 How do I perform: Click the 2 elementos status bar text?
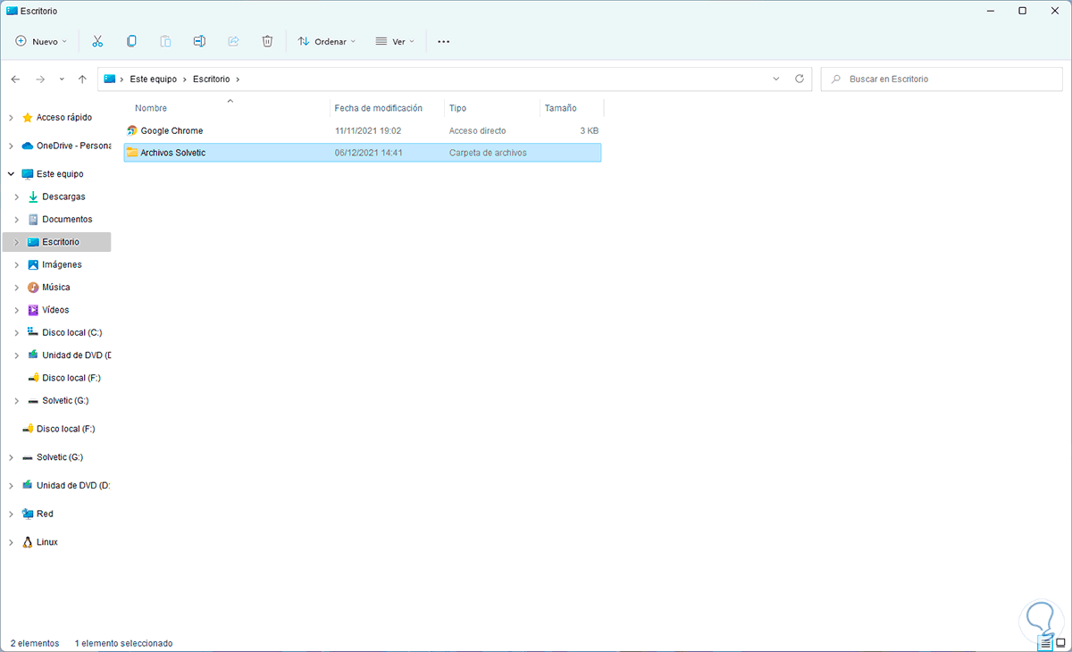click(x=35, y=643)
